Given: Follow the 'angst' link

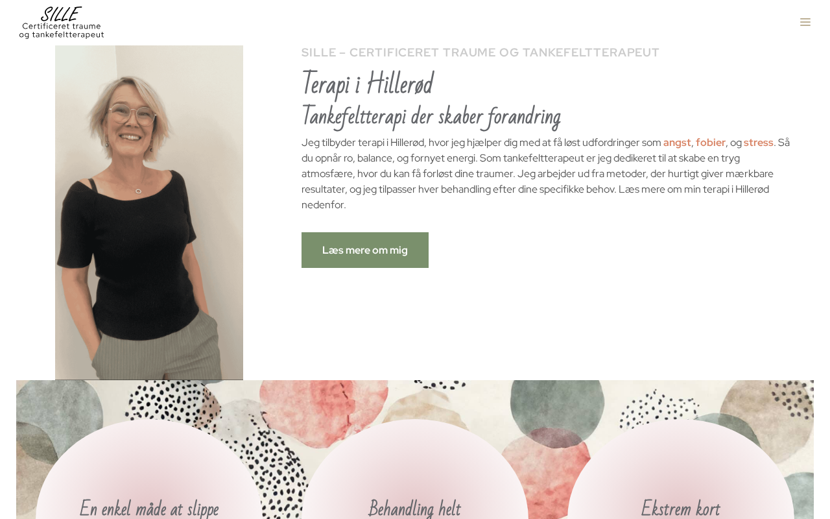Looking at the screenshot, I should tap(677, 142).
